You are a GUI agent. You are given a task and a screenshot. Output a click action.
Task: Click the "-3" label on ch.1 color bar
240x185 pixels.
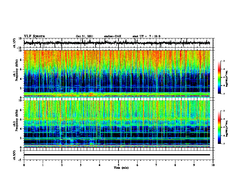[224, 61]
